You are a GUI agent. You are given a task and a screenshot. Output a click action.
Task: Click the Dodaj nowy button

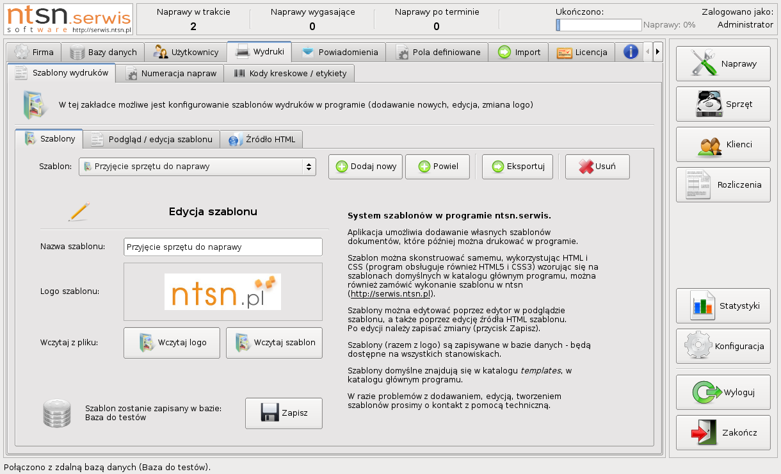click(366, 167)
